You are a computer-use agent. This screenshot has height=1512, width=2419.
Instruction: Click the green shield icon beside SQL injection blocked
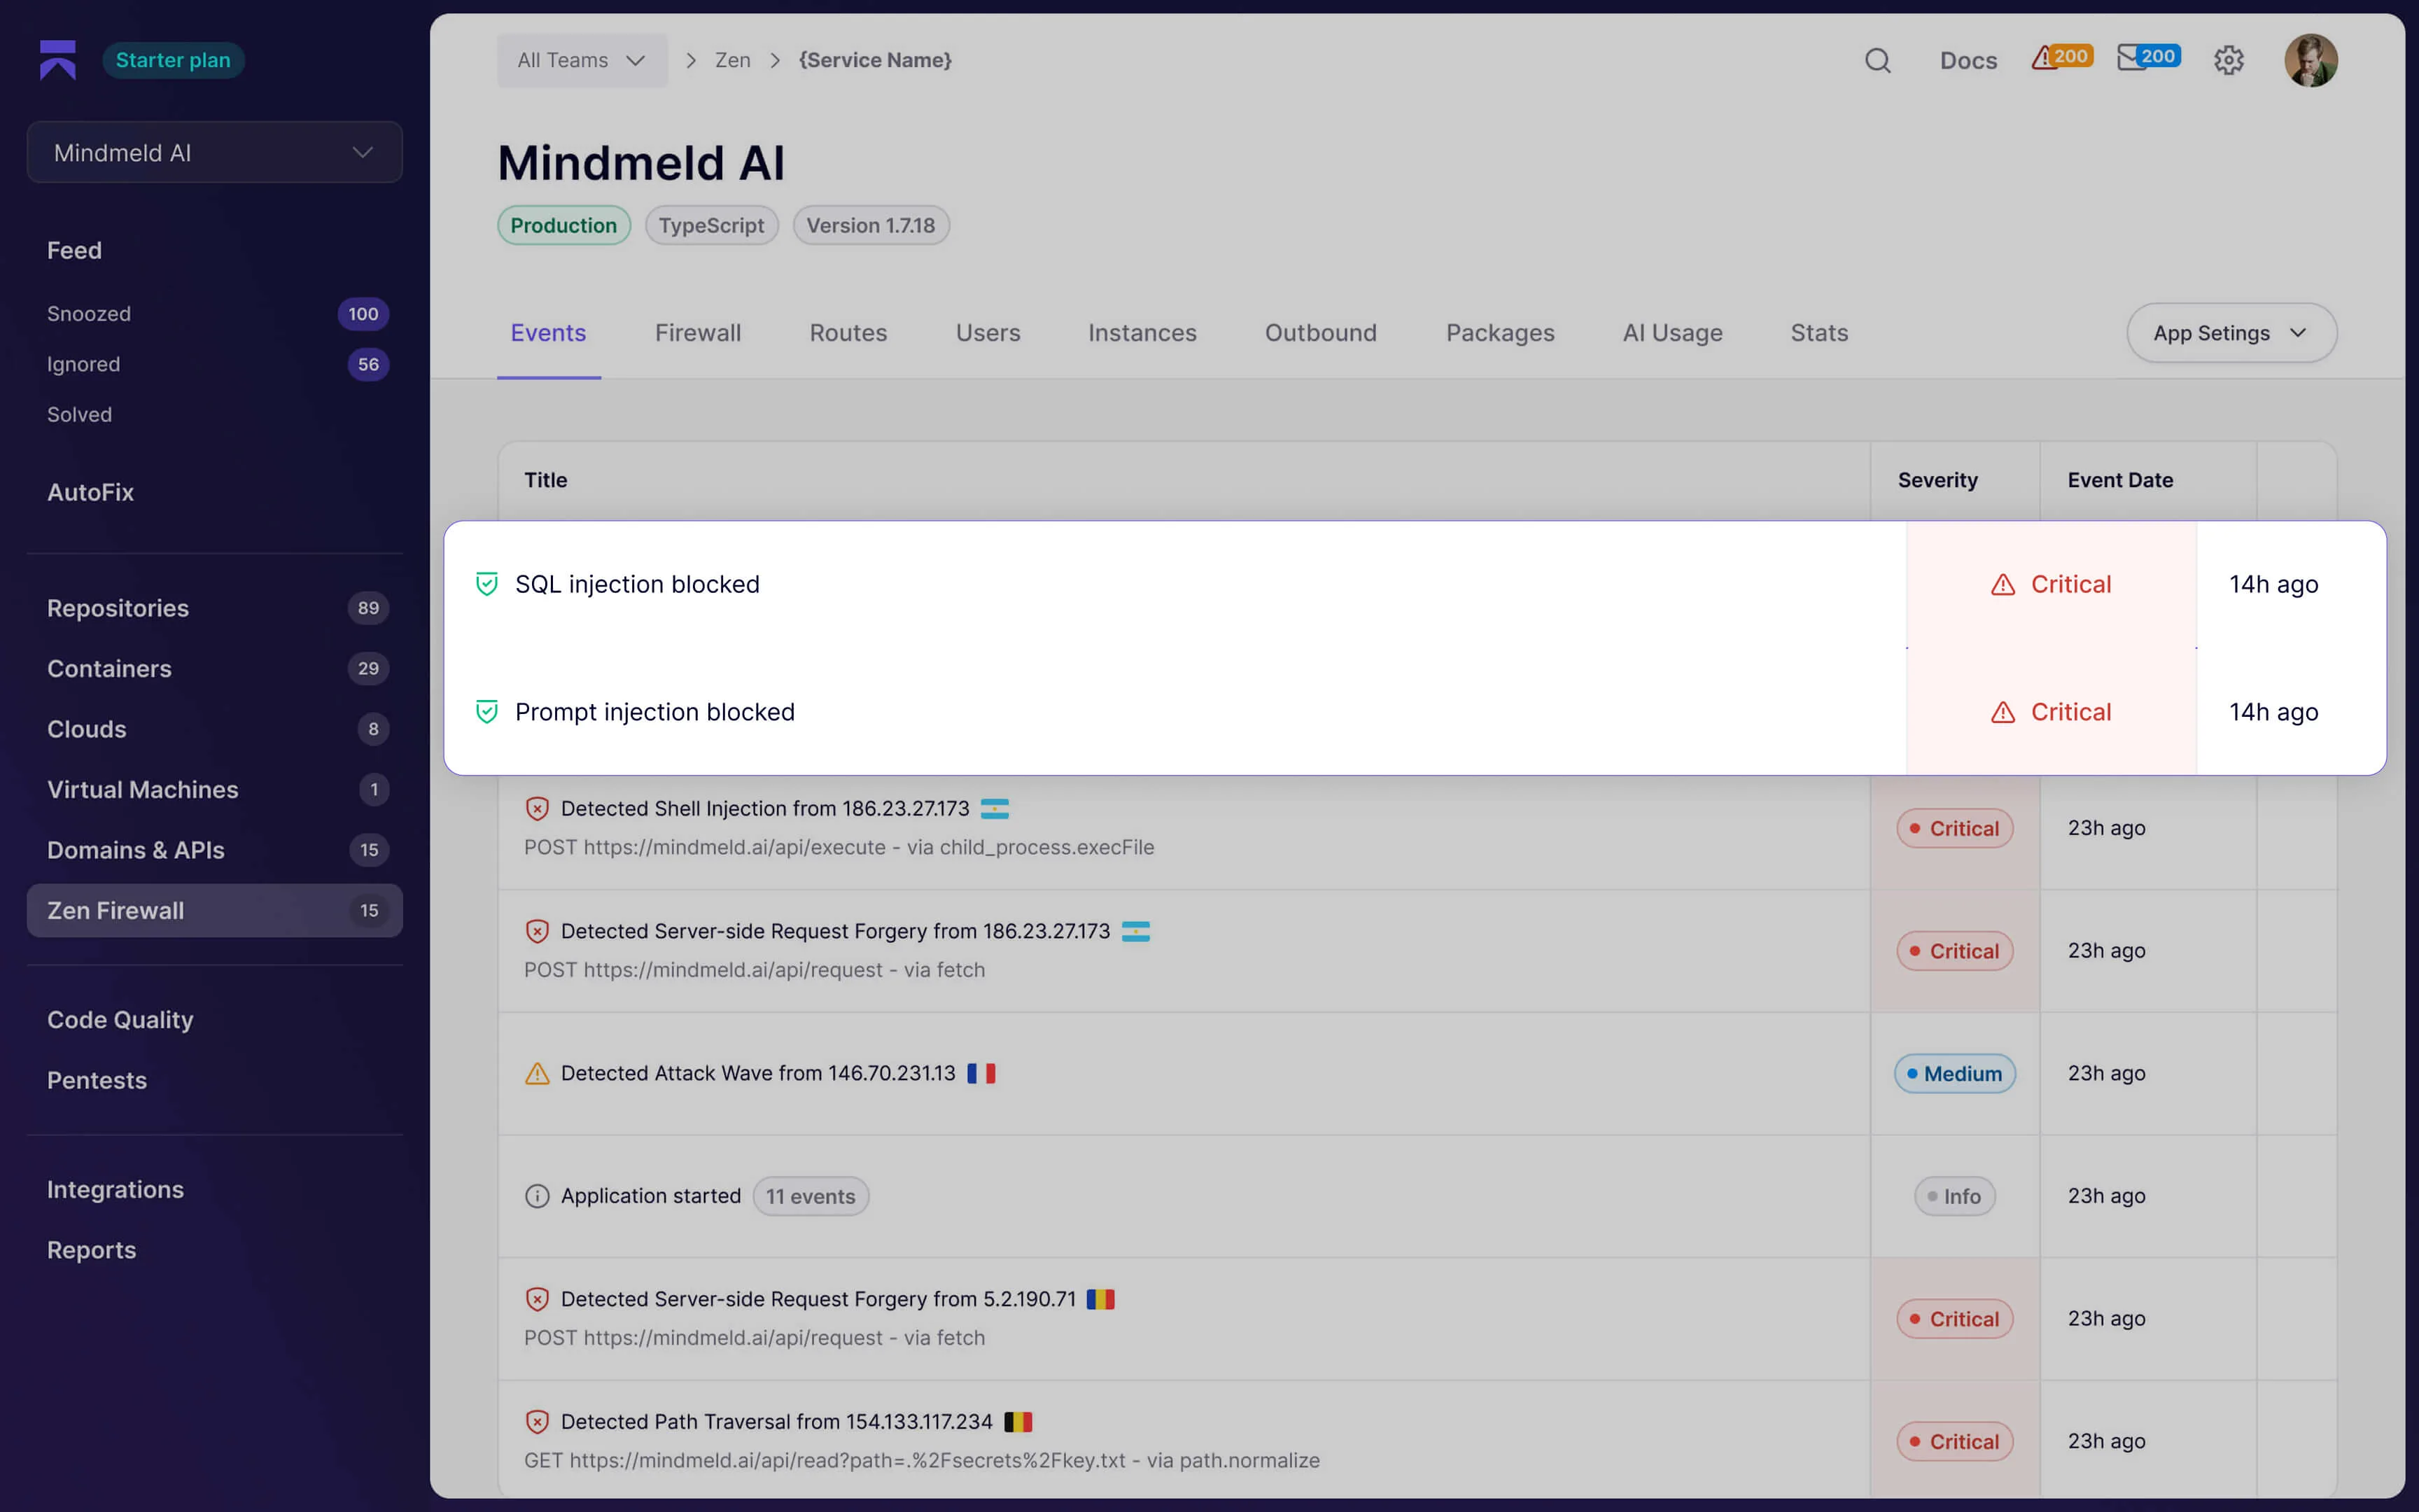[486, 583]
